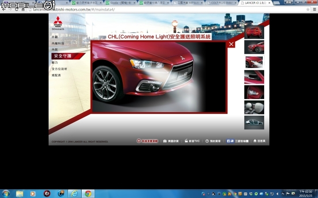Screen dimensions: 318x198
Task: Open Internet Explorer from taskbar
Action: pos(74,194)
